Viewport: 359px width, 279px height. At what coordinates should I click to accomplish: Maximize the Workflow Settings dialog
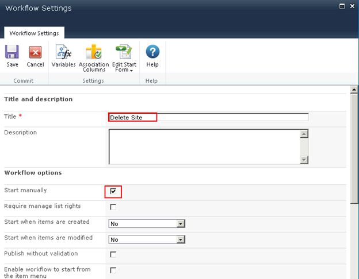point(342,6)
